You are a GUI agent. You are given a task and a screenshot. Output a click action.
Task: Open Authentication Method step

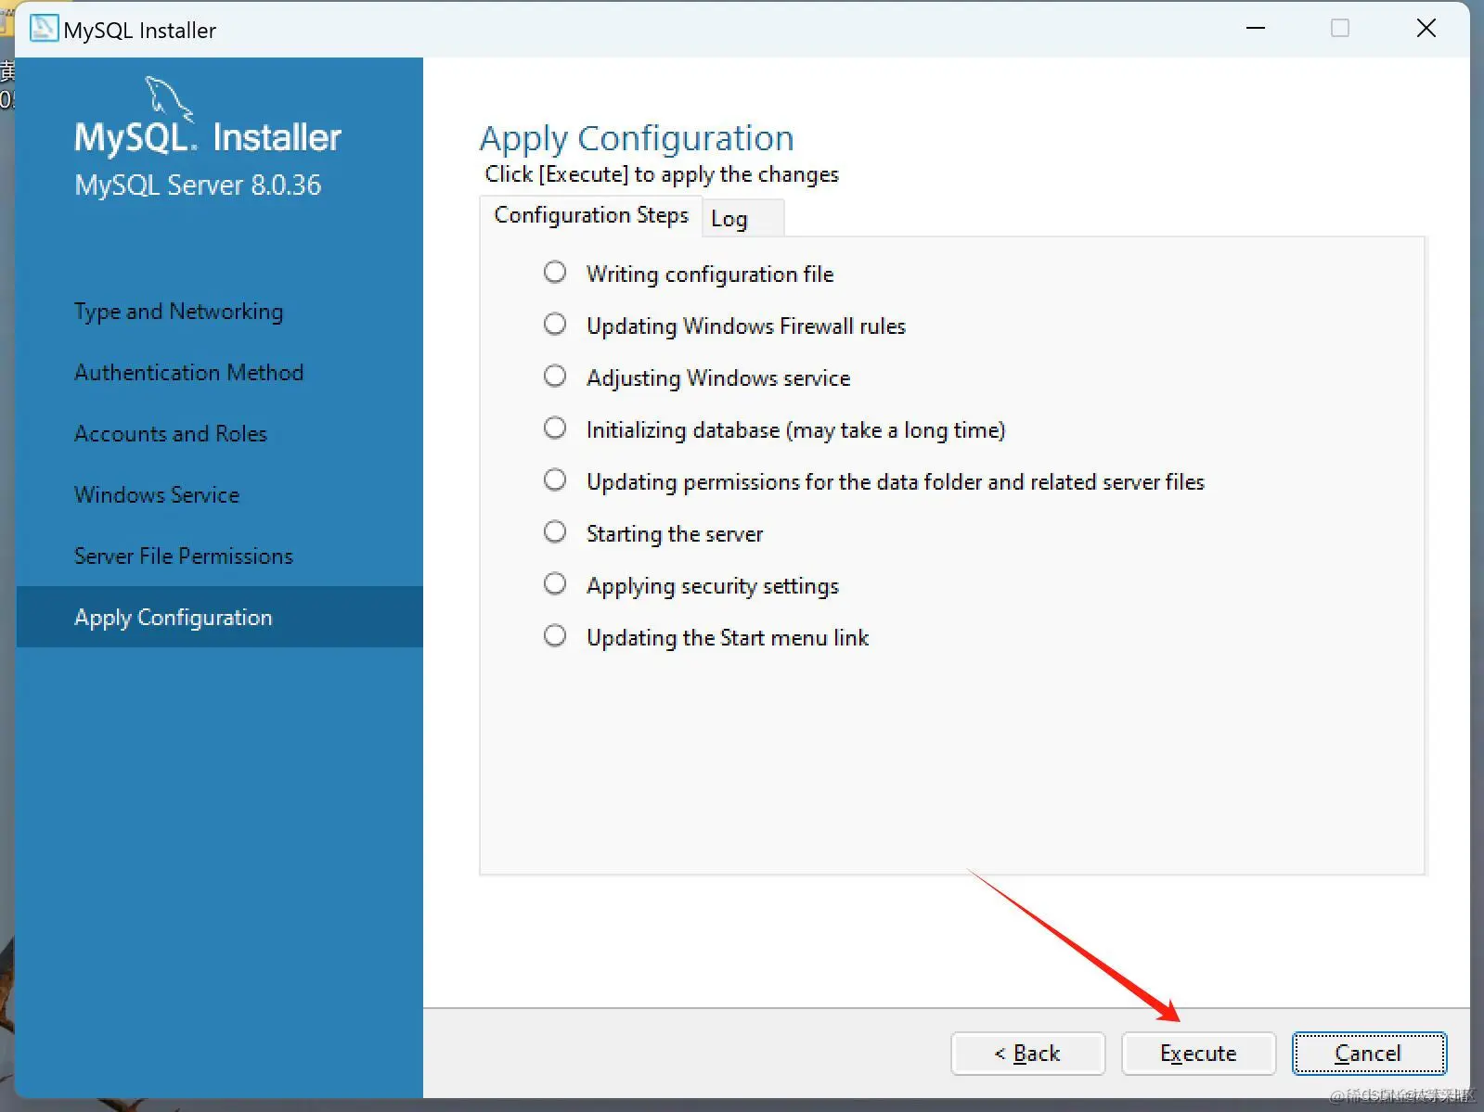coord(188,373)
